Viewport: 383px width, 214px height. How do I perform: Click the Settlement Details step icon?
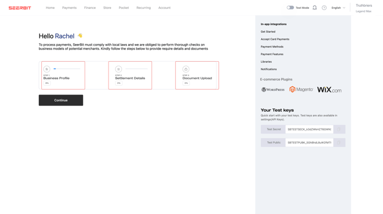(x=119, y=69)
